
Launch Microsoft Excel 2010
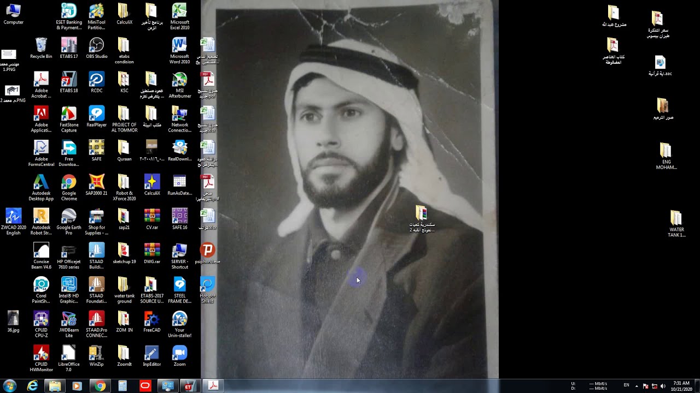coord(179,16)
